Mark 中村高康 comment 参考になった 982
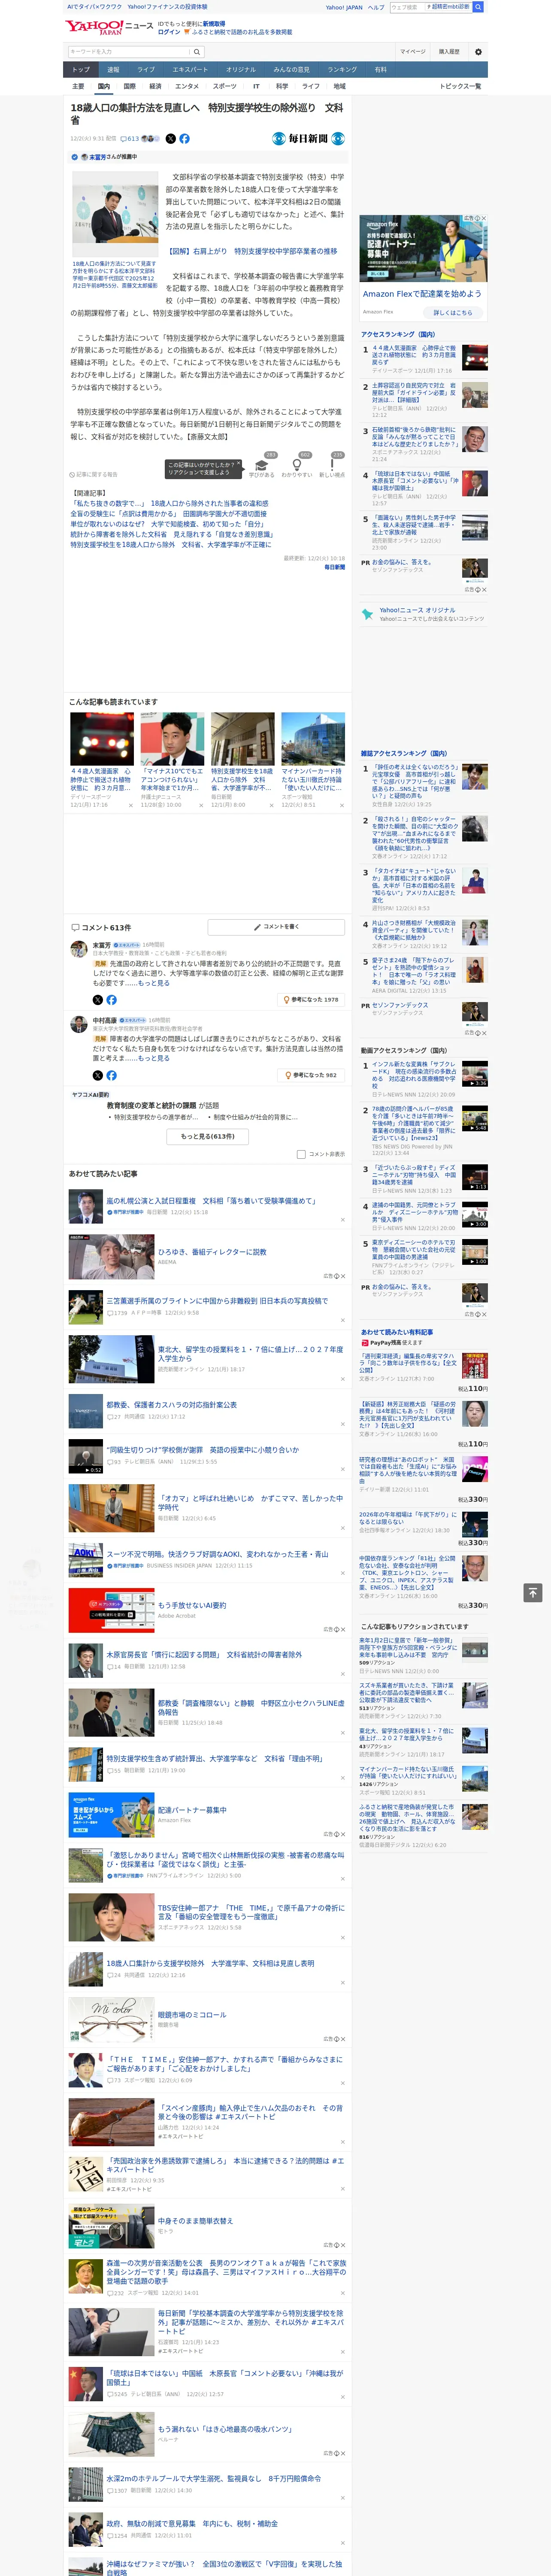This screenshot has width=551, height=2576. click(x=311, y=1075)
